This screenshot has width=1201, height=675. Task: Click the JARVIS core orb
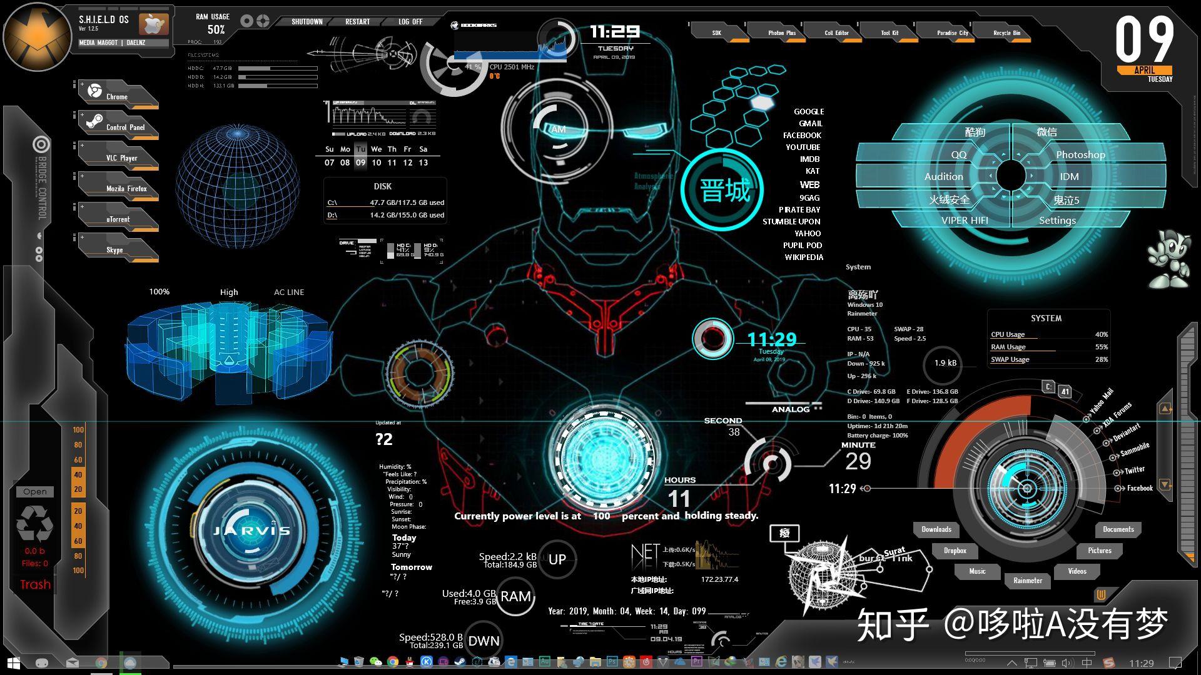[x=251, y=530]
